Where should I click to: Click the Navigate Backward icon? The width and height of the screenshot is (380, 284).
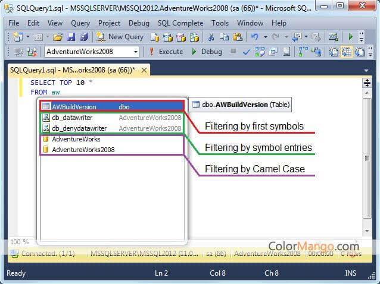point(297,37)
